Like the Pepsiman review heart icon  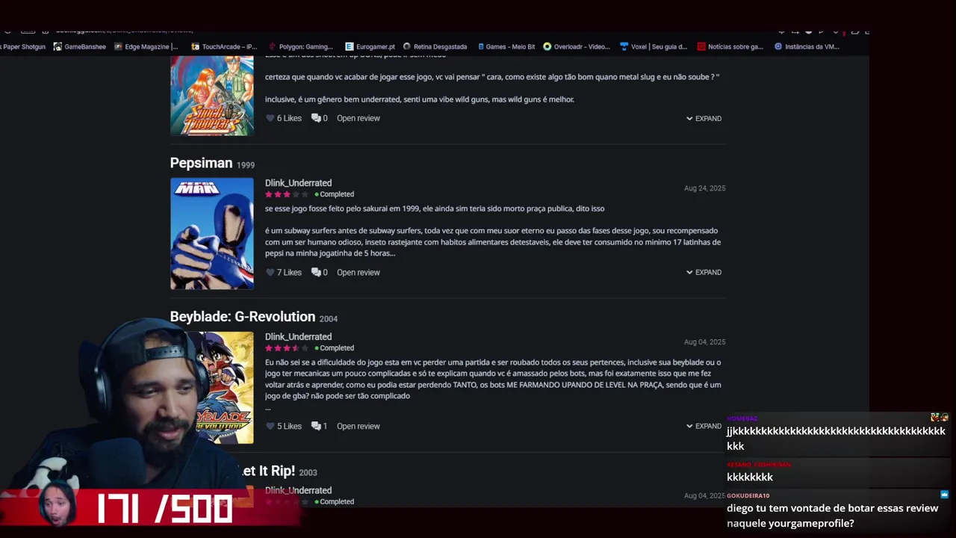(270, 272)
